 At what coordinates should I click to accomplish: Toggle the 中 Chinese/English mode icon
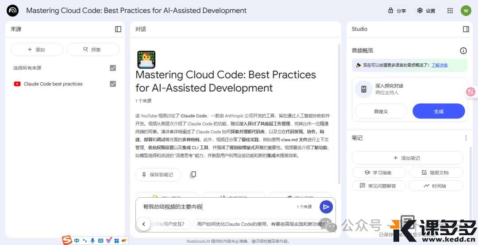click(x=77, y=241)
